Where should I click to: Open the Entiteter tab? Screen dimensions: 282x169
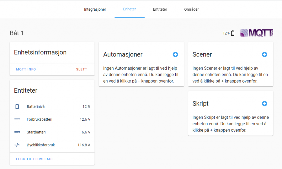coord(160,9)
